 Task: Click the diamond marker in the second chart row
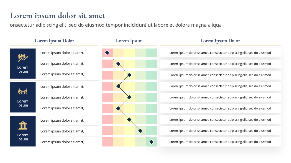coord(118,64)
